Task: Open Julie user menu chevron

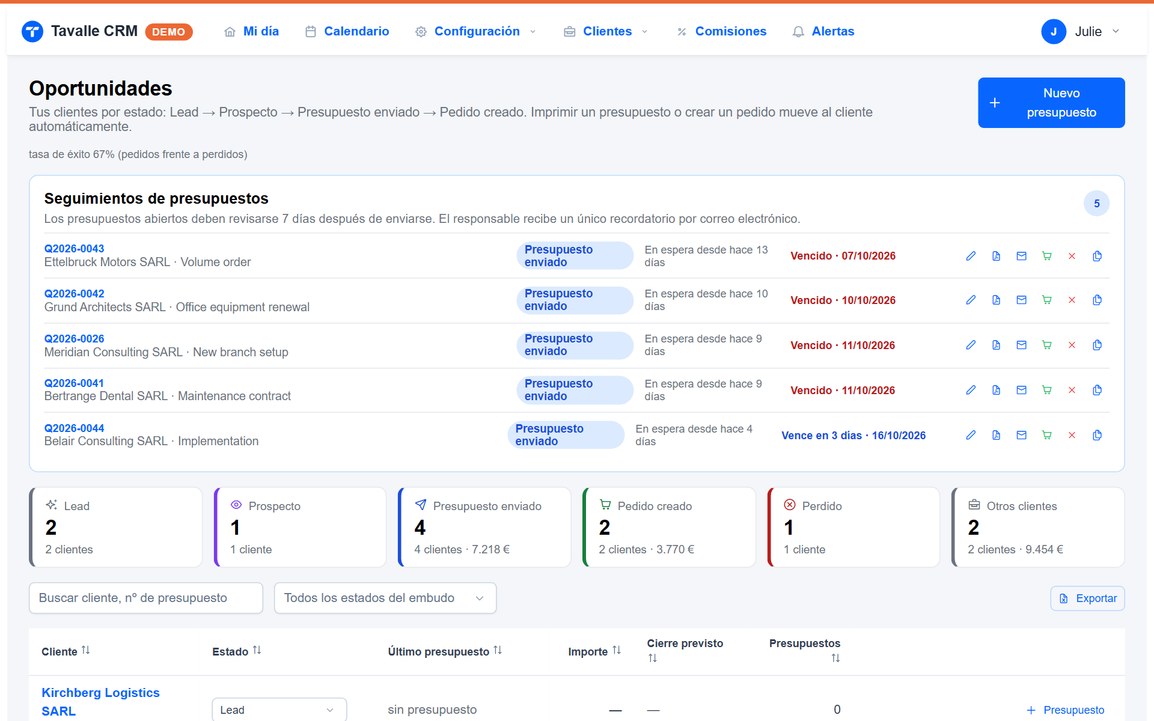Action: point(1116,31)
